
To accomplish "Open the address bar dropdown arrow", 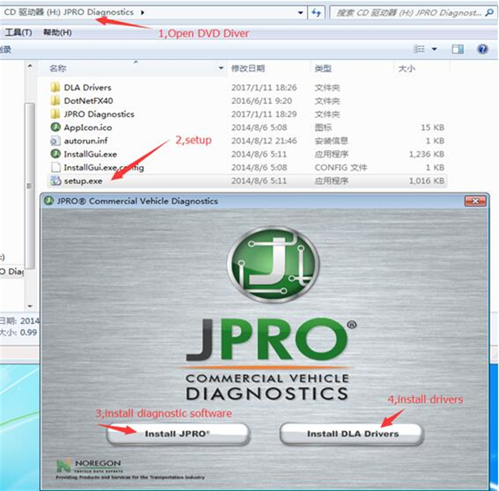I will 300,11.
